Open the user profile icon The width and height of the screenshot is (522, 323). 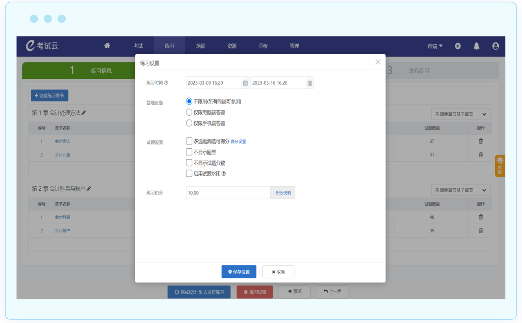click(496, 46)
